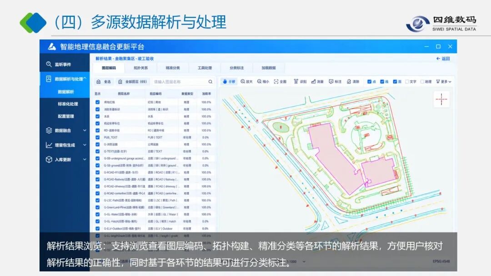Uncheck the G-GL-Hatch layer checkbox
The image size is (491, 276).
pyautogui.click(x=97, y=222)
